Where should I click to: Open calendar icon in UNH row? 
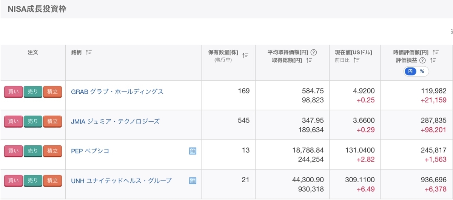click(x=193, y=181)
